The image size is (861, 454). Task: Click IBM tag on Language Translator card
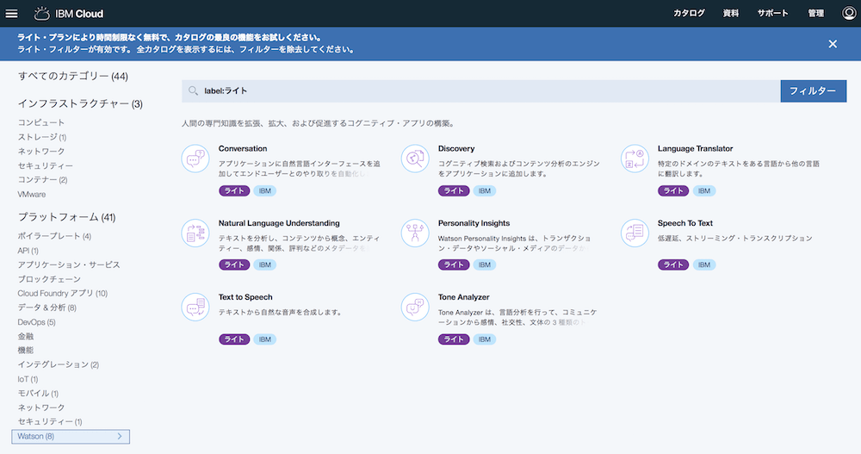704,190
